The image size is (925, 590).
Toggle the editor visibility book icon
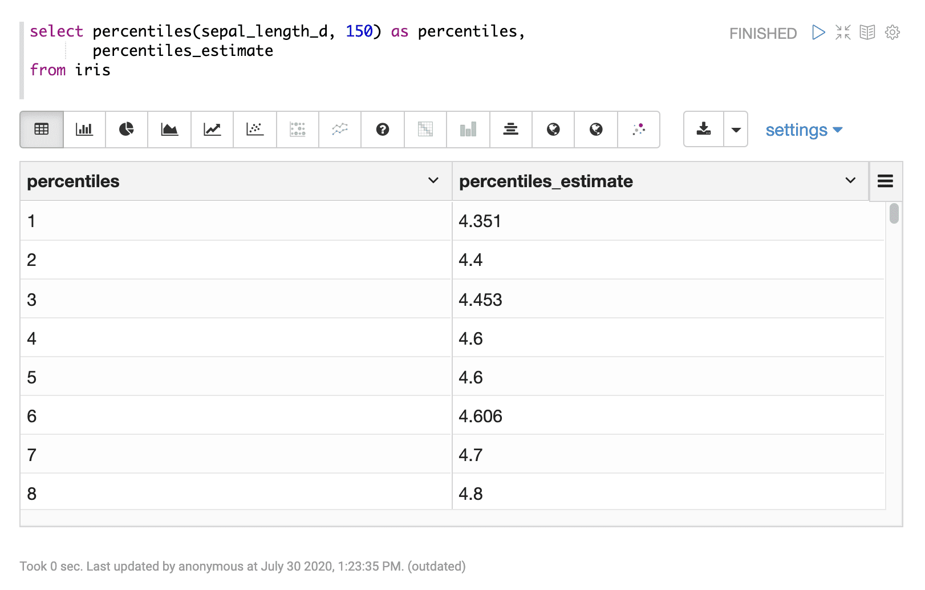[x=867, y=33]
